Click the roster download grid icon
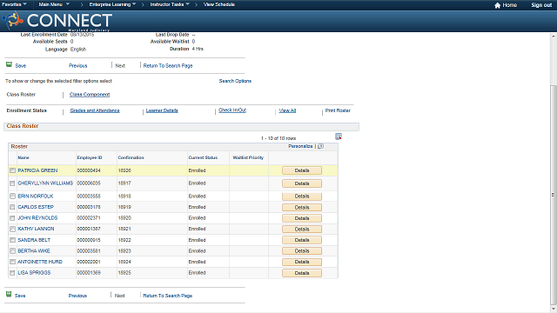 339,137
